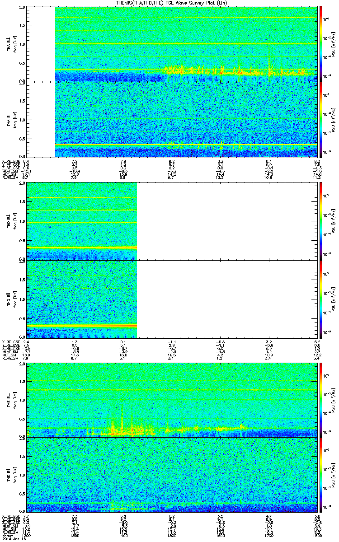Click the THA B-perpendicular spectrogram panel
This screenshot has width=339, height=542.
(172, 44)
